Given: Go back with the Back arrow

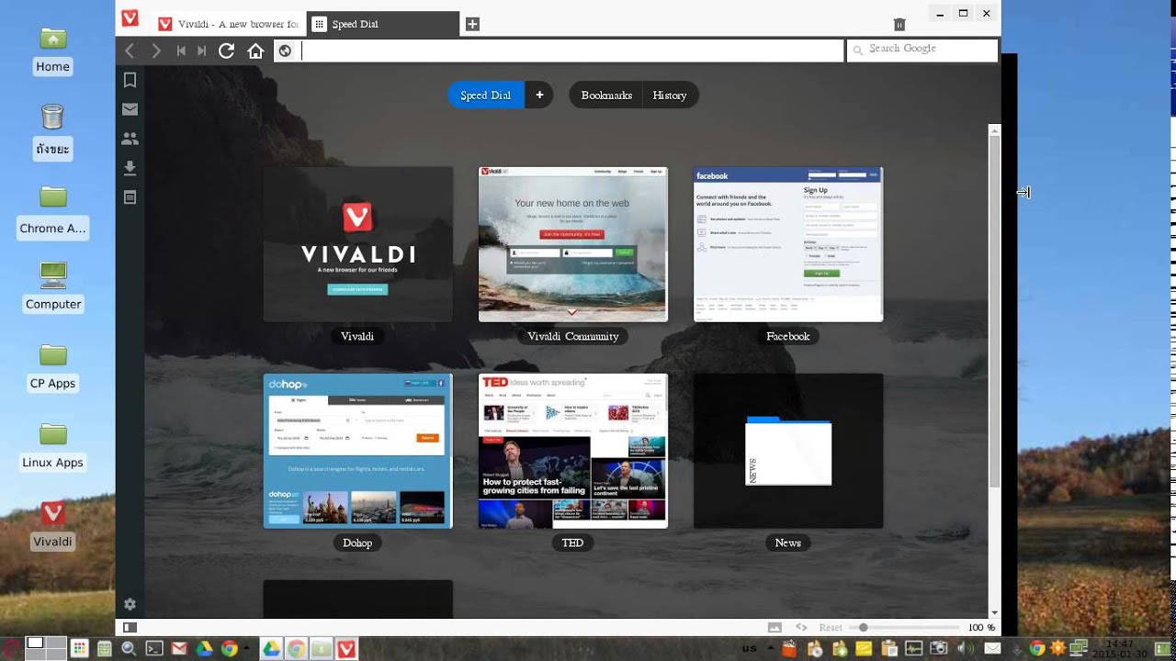Looking at the screenshot, I should pyautogui.click(x=130, y=51).
